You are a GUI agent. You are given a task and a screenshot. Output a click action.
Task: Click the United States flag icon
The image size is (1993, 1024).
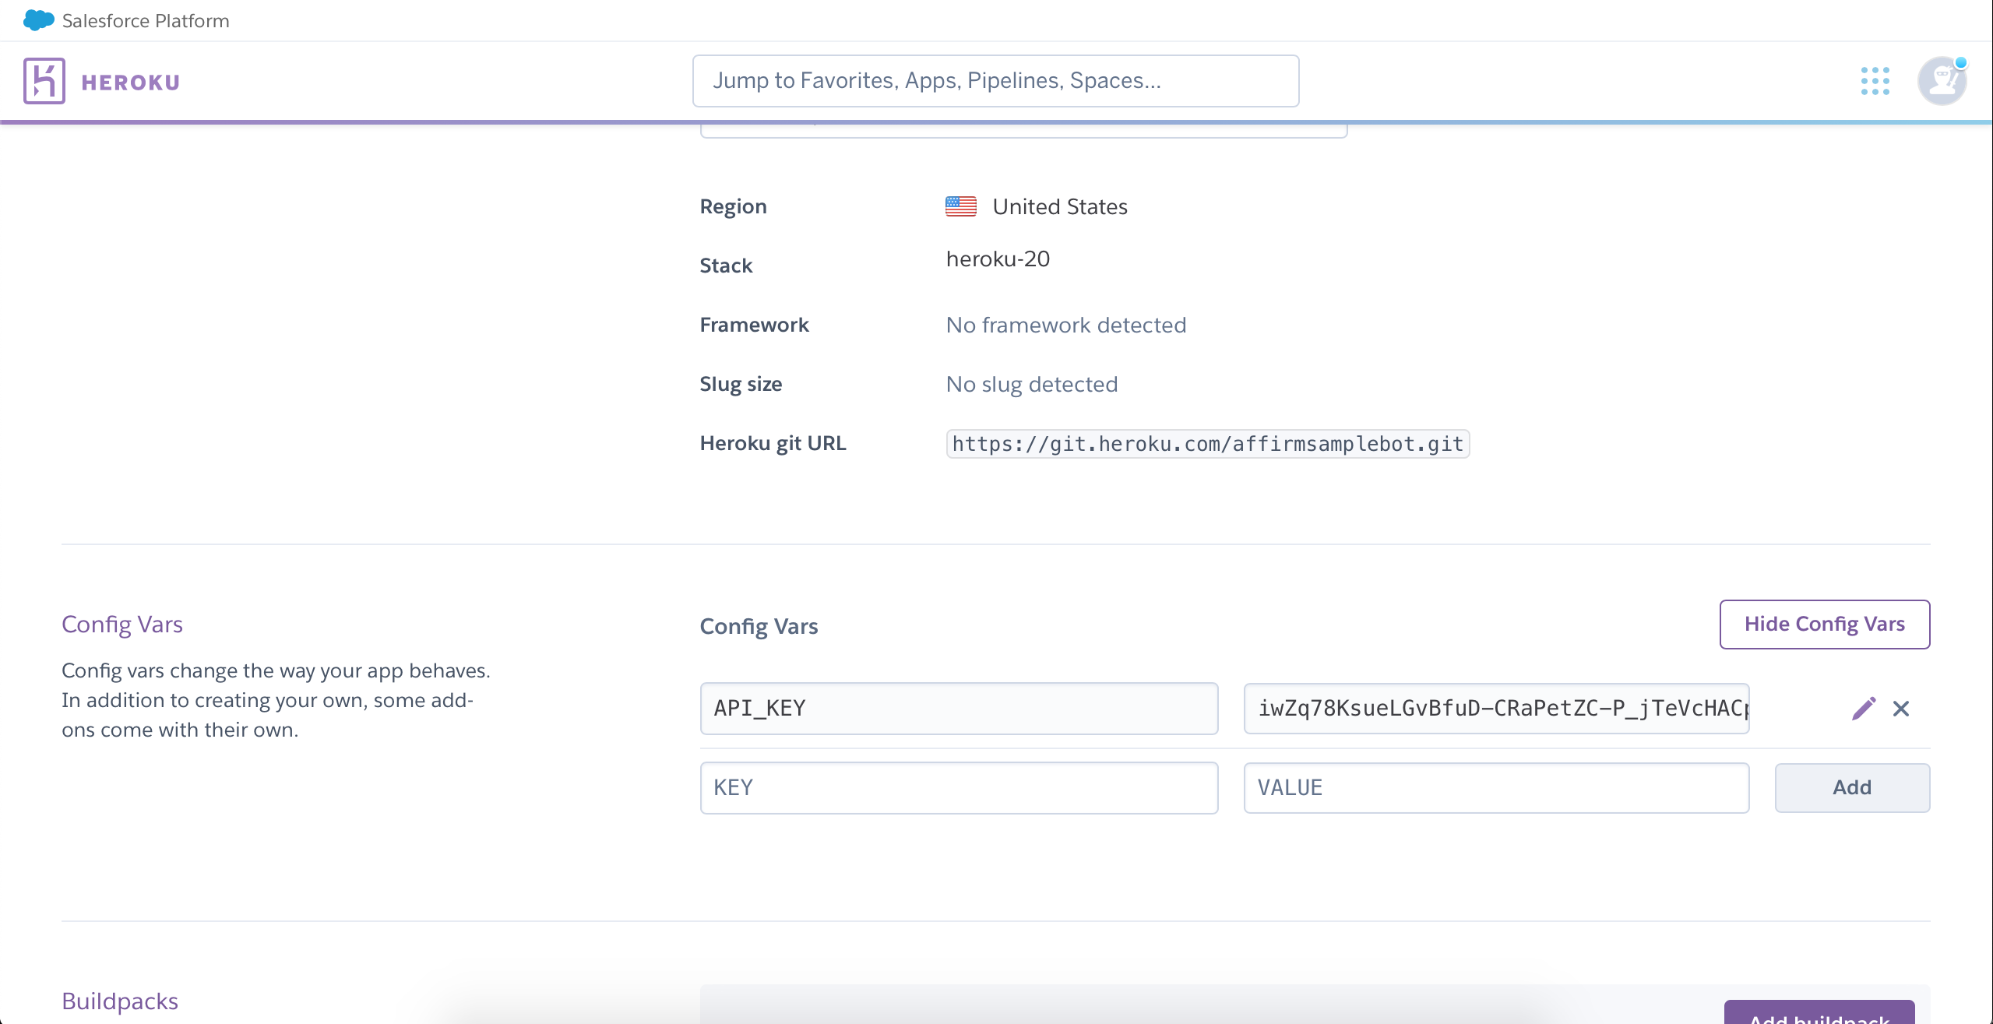click(961, 206)
